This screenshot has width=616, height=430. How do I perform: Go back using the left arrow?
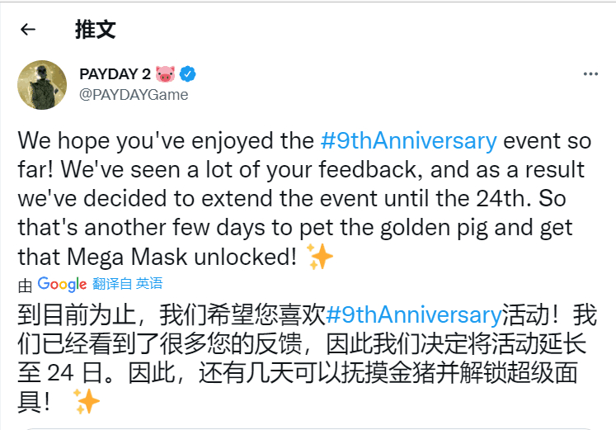click(x=28, y=30)
